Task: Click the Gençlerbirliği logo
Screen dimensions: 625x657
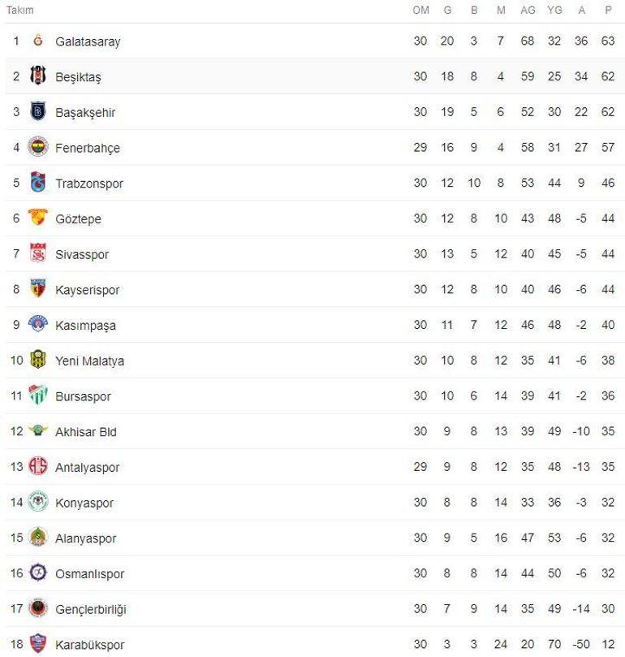Action: [x=38, y=608]
